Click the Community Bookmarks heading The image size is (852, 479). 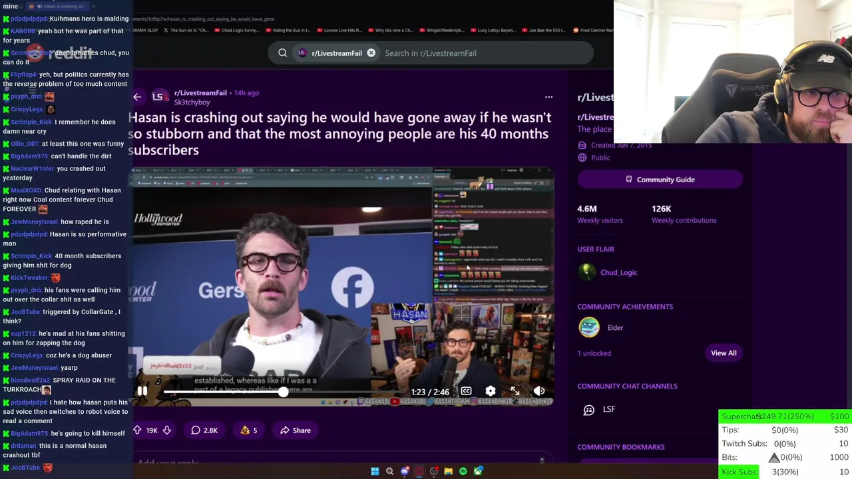tap(620, 447)
